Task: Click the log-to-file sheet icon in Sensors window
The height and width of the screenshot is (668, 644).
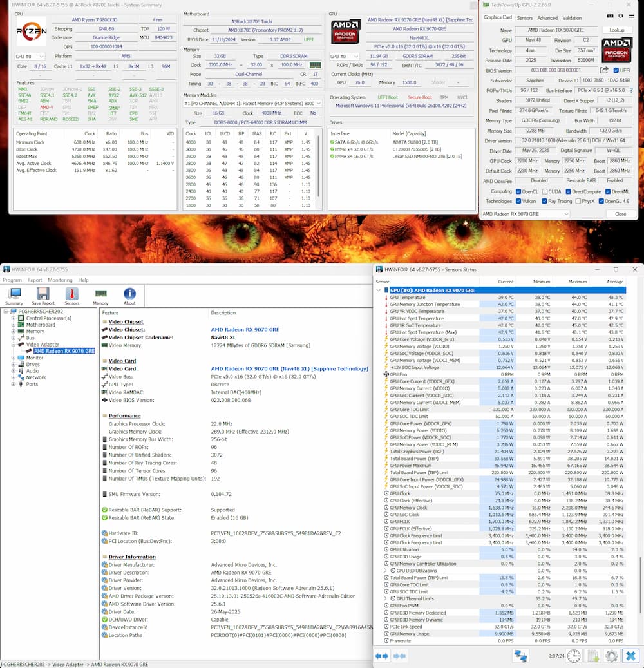Action: point(593,656)
